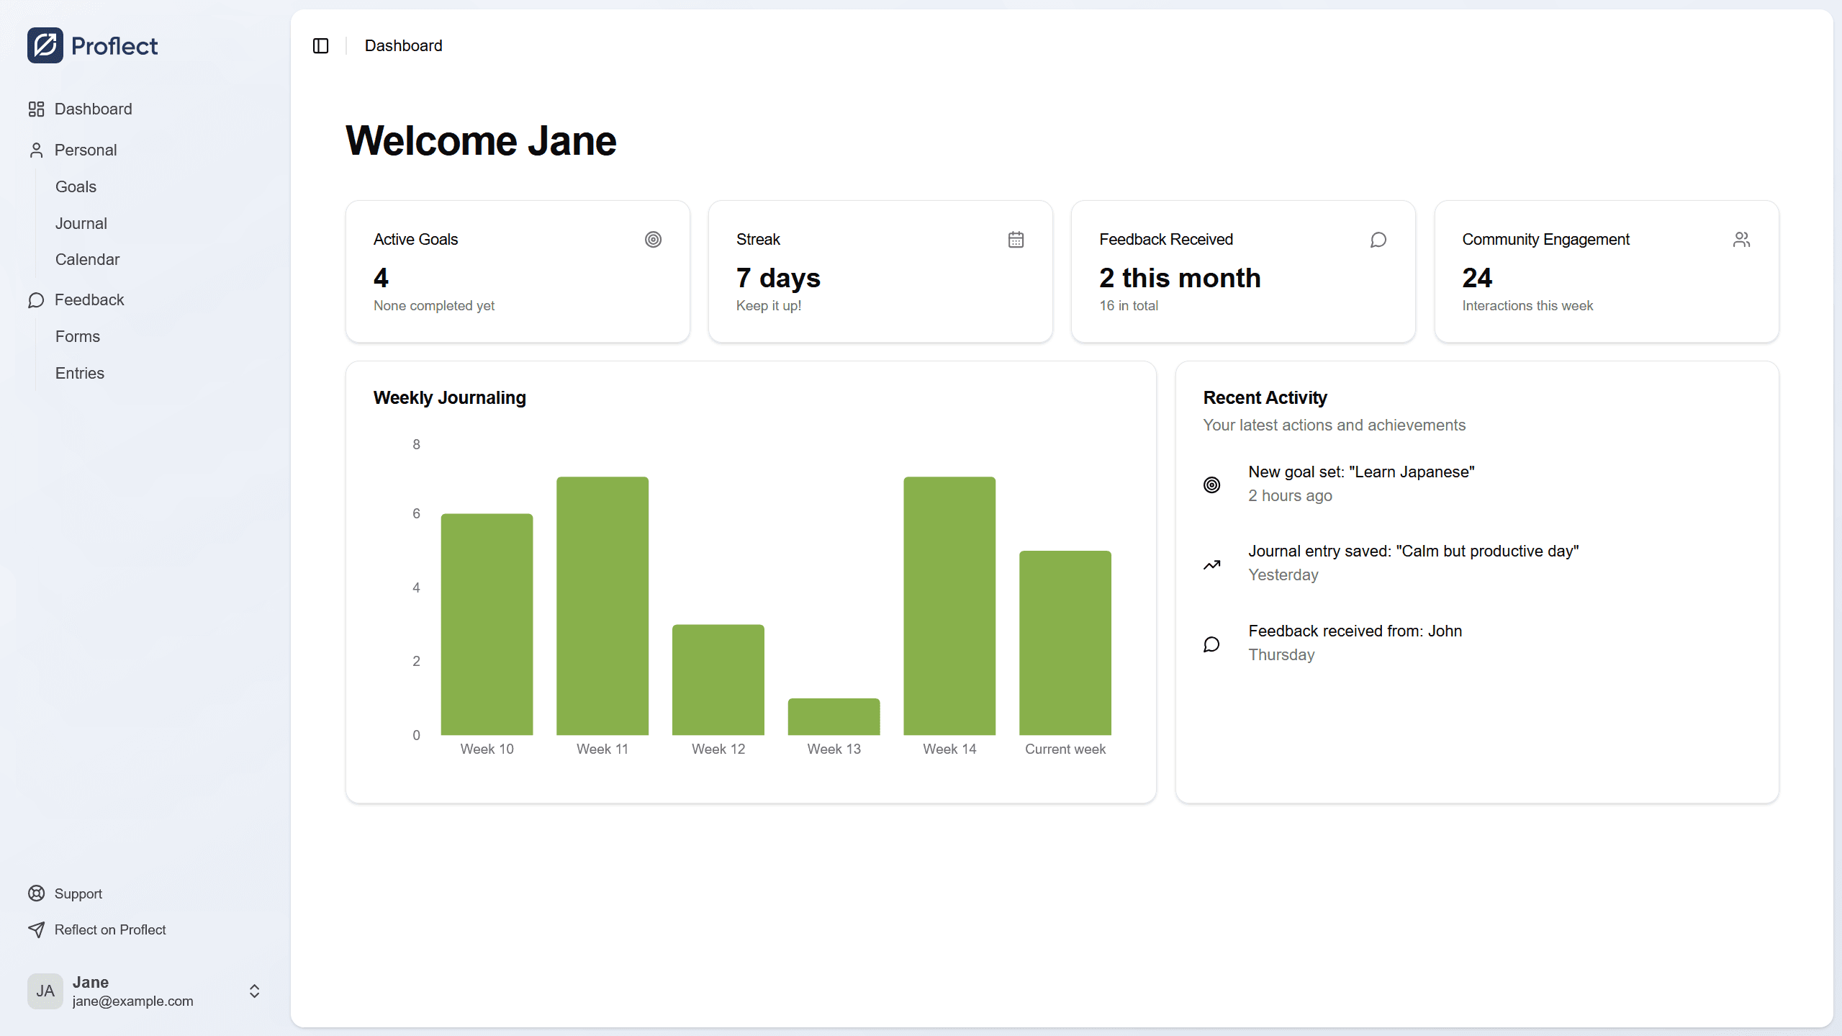Click the Reflect on Proflect paper-plane icon

point(37,929)
